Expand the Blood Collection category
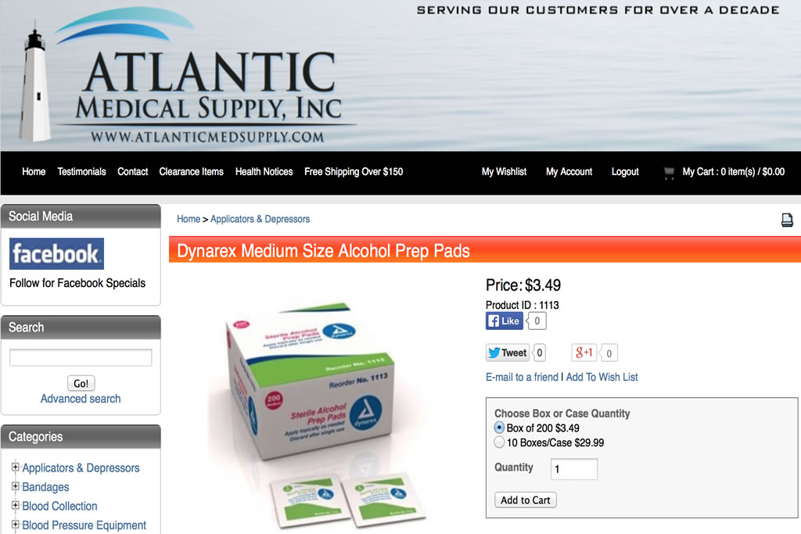 (16, 505)
